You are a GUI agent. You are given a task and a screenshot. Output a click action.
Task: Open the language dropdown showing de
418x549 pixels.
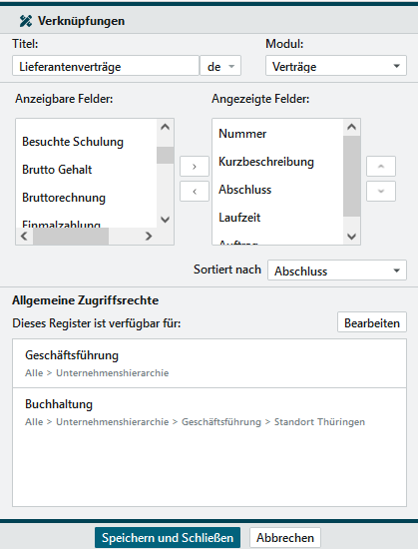pyautogui.click(x=220, y=66)
